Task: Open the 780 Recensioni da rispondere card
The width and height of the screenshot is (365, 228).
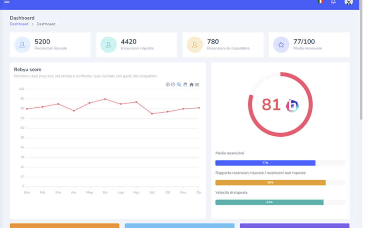Action: pyautogui.click(x=223, y=45)
